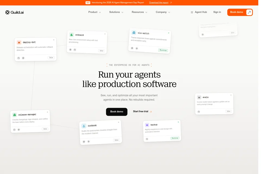Click the GitHub icon on deploy-bot card
Screen dimensions: 261x174
[x=19, y=58]
